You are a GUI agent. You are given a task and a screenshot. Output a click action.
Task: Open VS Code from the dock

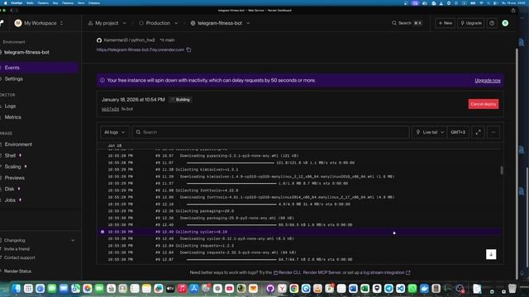(x=400, y=289)
